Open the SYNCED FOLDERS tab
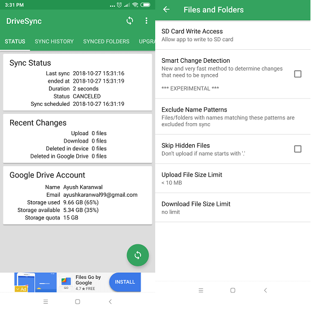The height and width of the screenshot is (311, 311). (106, 41)
